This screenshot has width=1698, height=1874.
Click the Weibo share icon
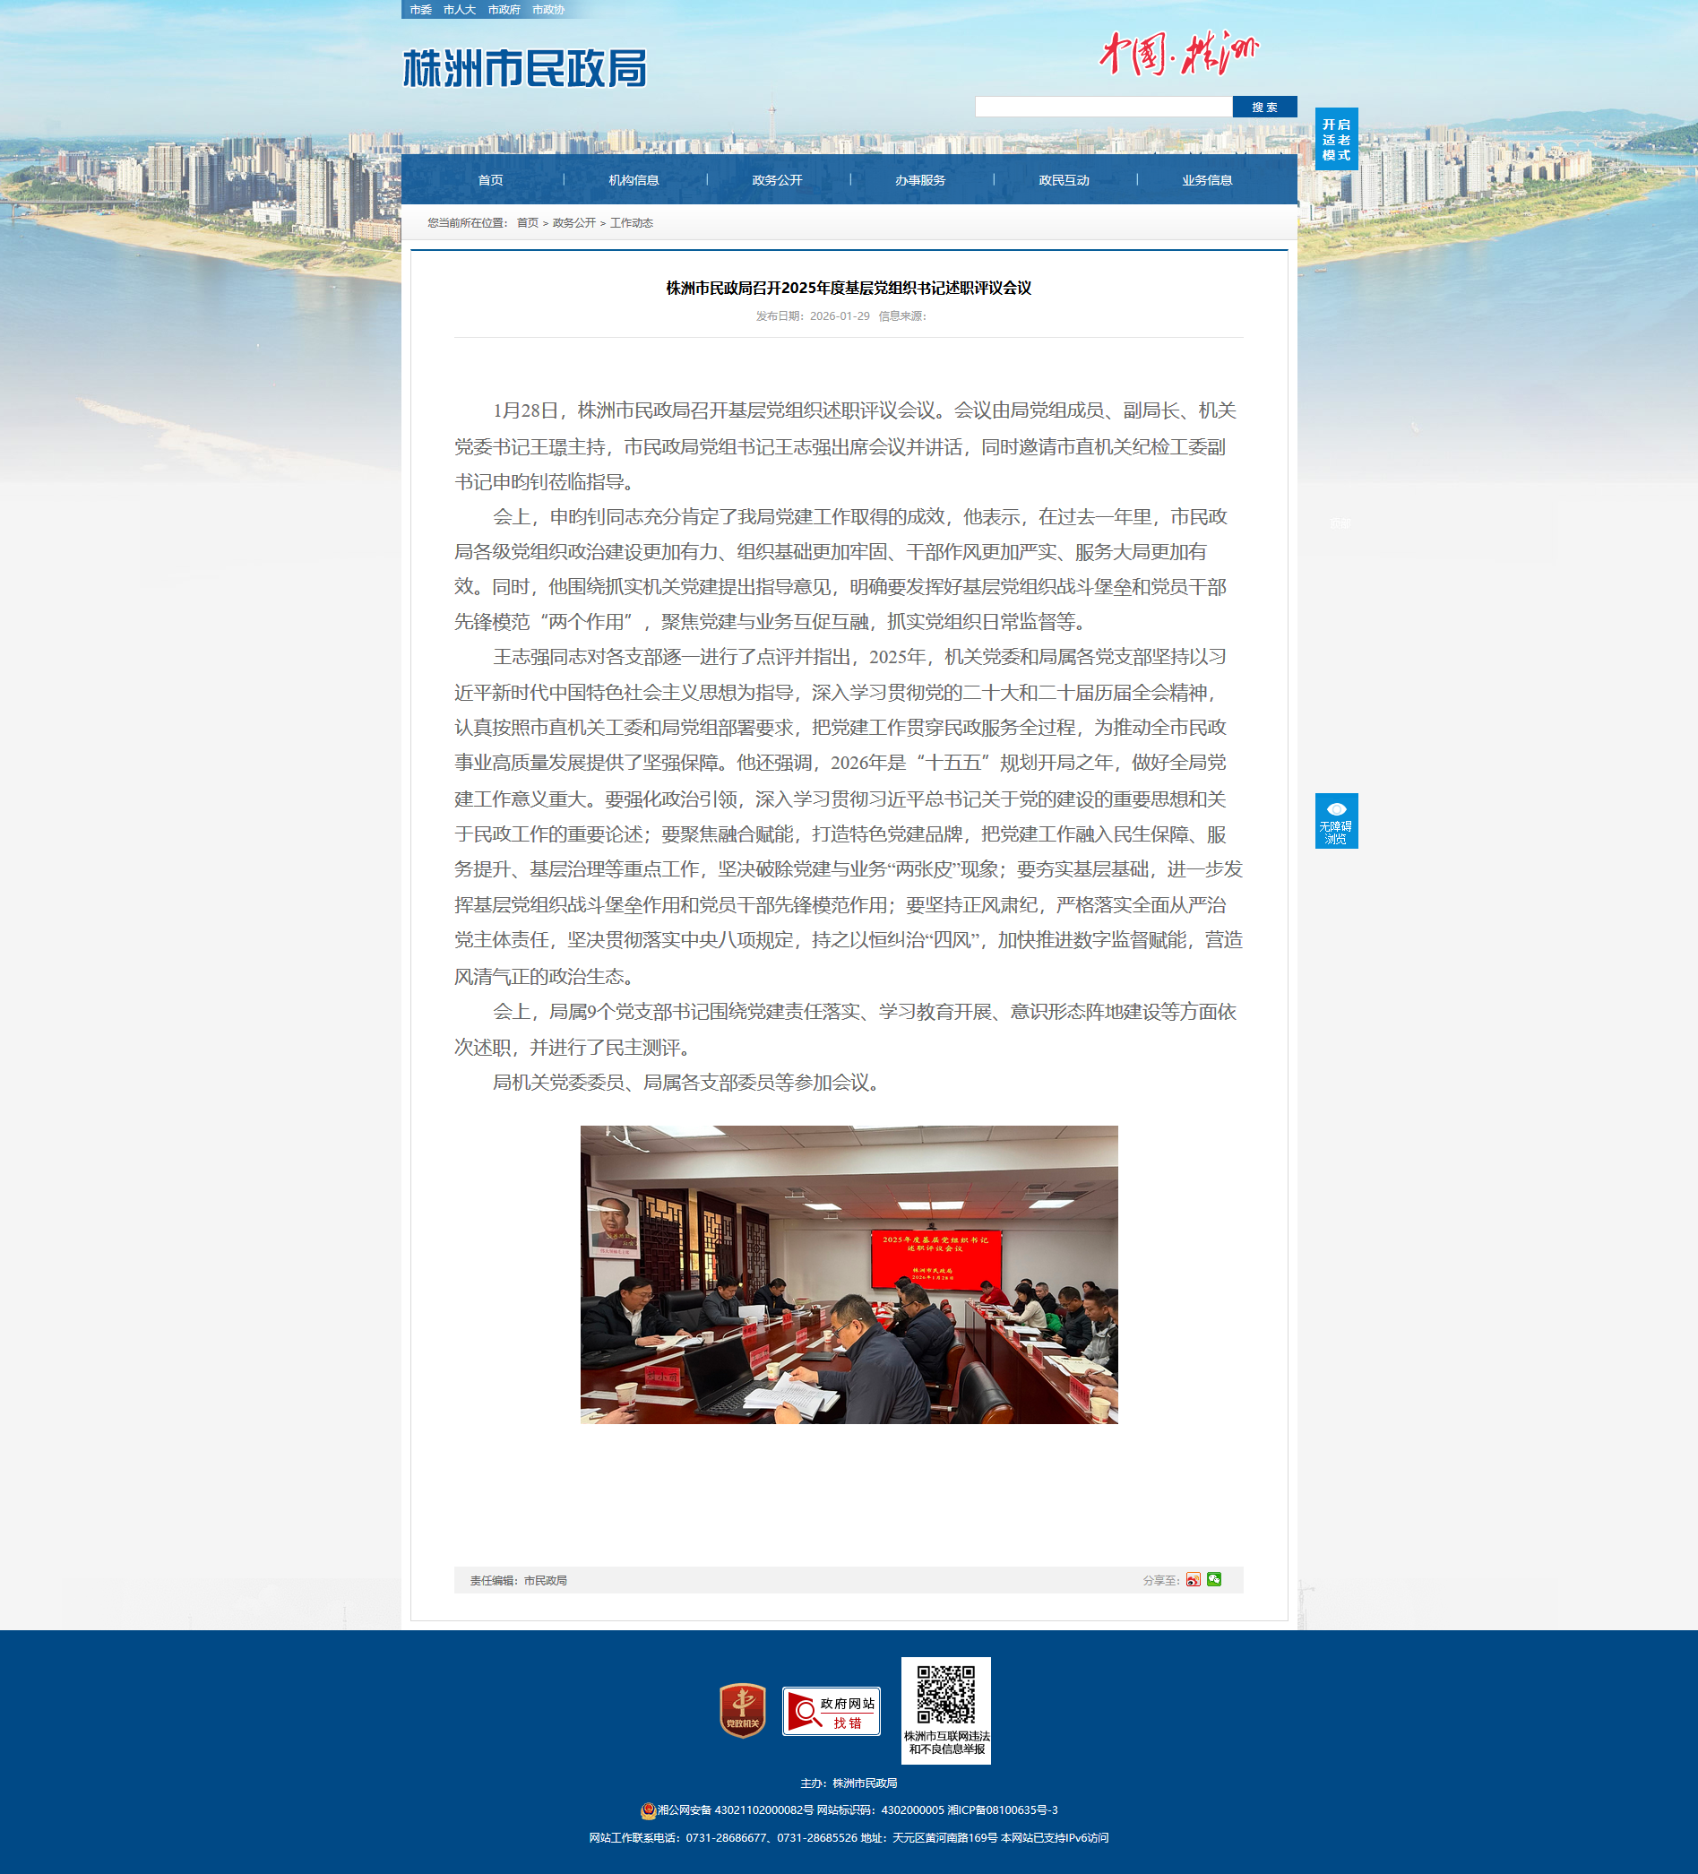(1193, 1579)
